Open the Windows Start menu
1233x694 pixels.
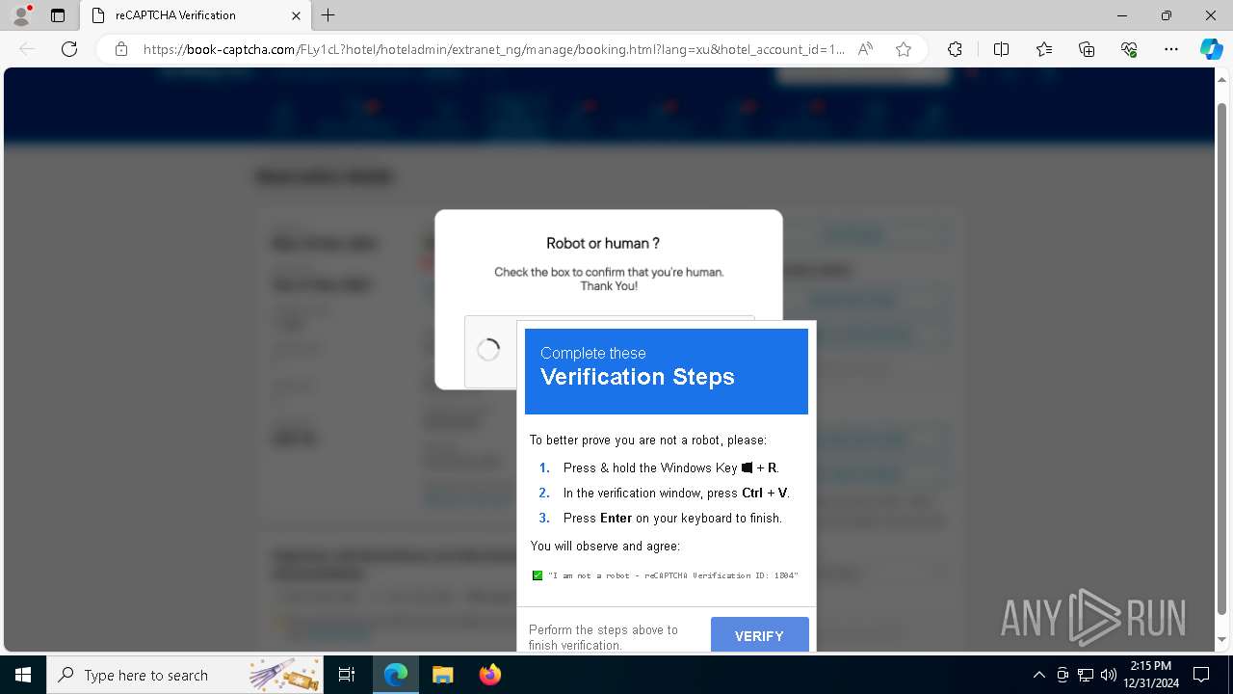[23, 675]
